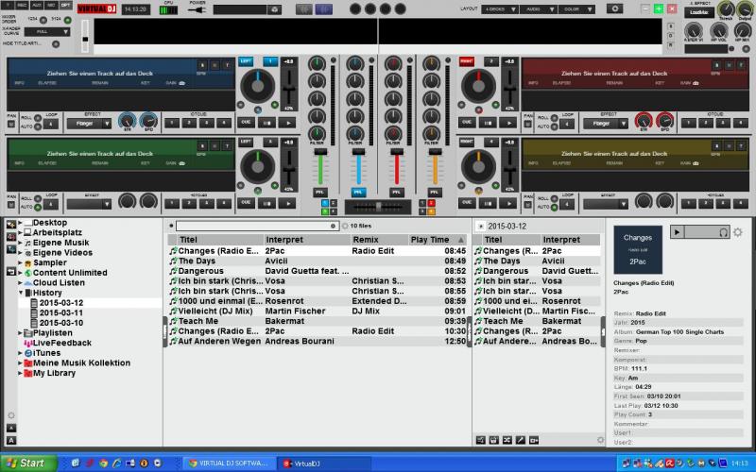Click the REC tab in the top left
Screen dimensions: 756x472
22,6
